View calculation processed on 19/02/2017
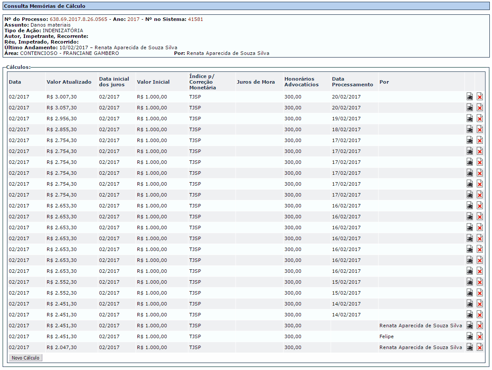Viewport: 492px width, 370px height. pyautogui.click(x=469, y=119)
